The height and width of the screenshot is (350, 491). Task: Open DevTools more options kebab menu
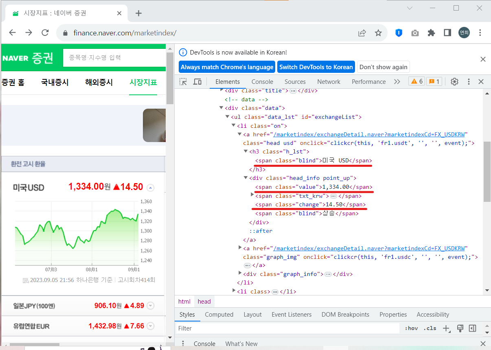[469, 81]
